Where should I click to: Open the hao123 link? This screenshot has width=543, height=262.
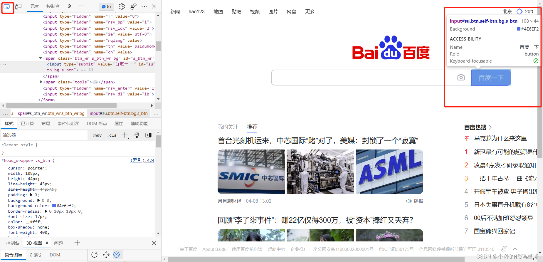pyautogui.click(x=197, y=11)
